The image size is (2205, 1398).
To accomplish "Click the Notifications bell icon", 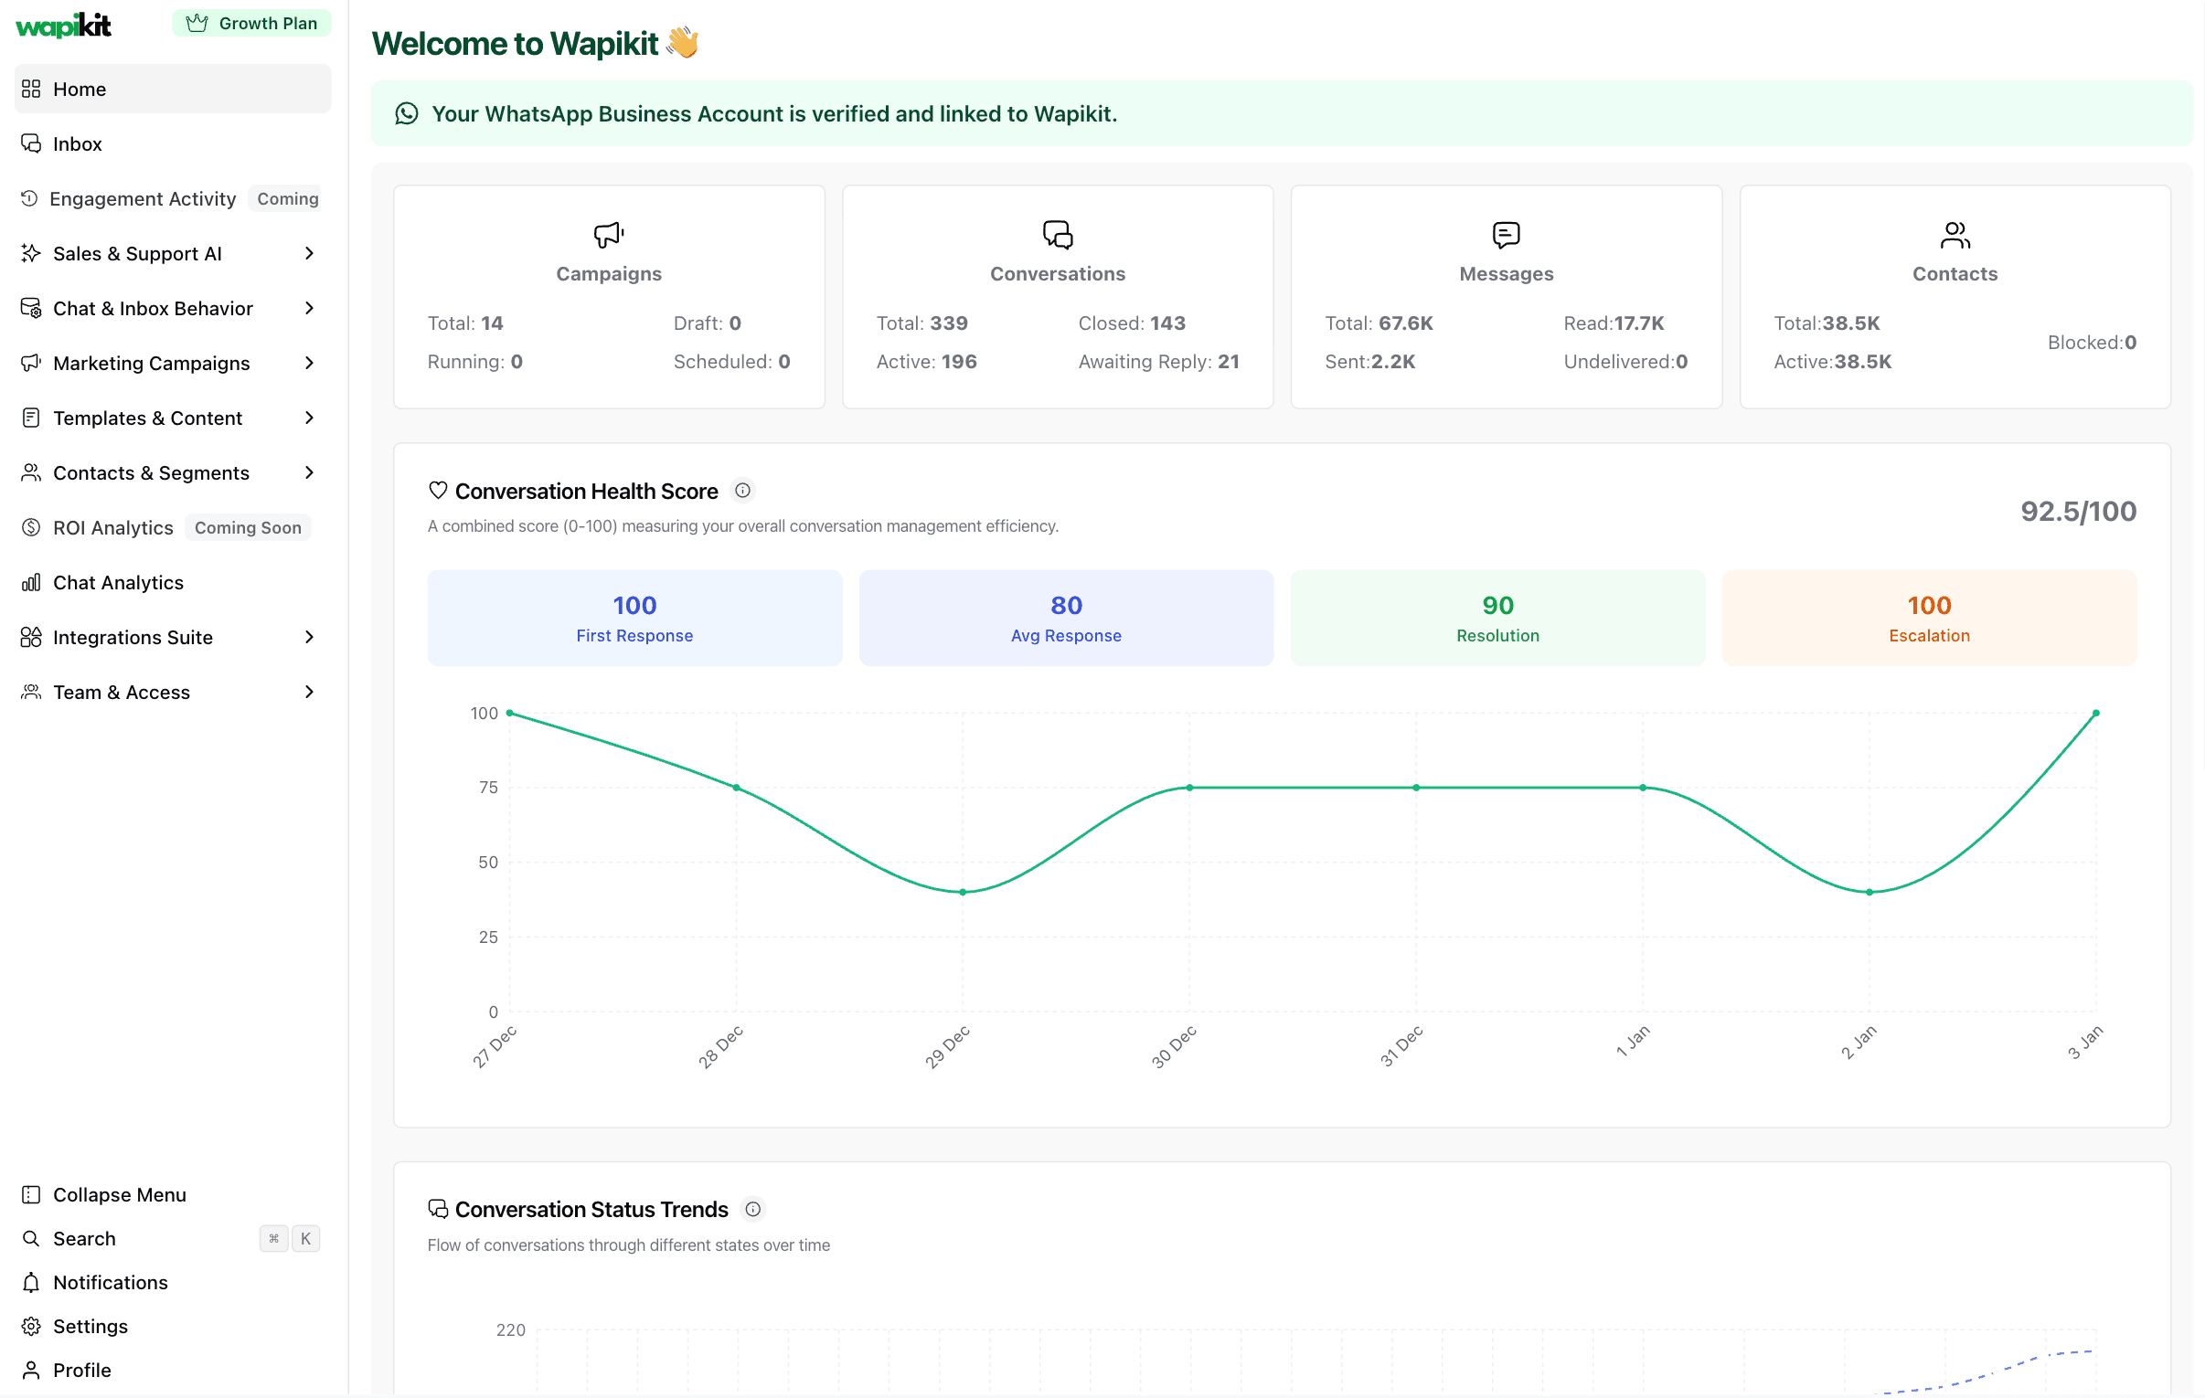I will click(x=30, y=1282).
